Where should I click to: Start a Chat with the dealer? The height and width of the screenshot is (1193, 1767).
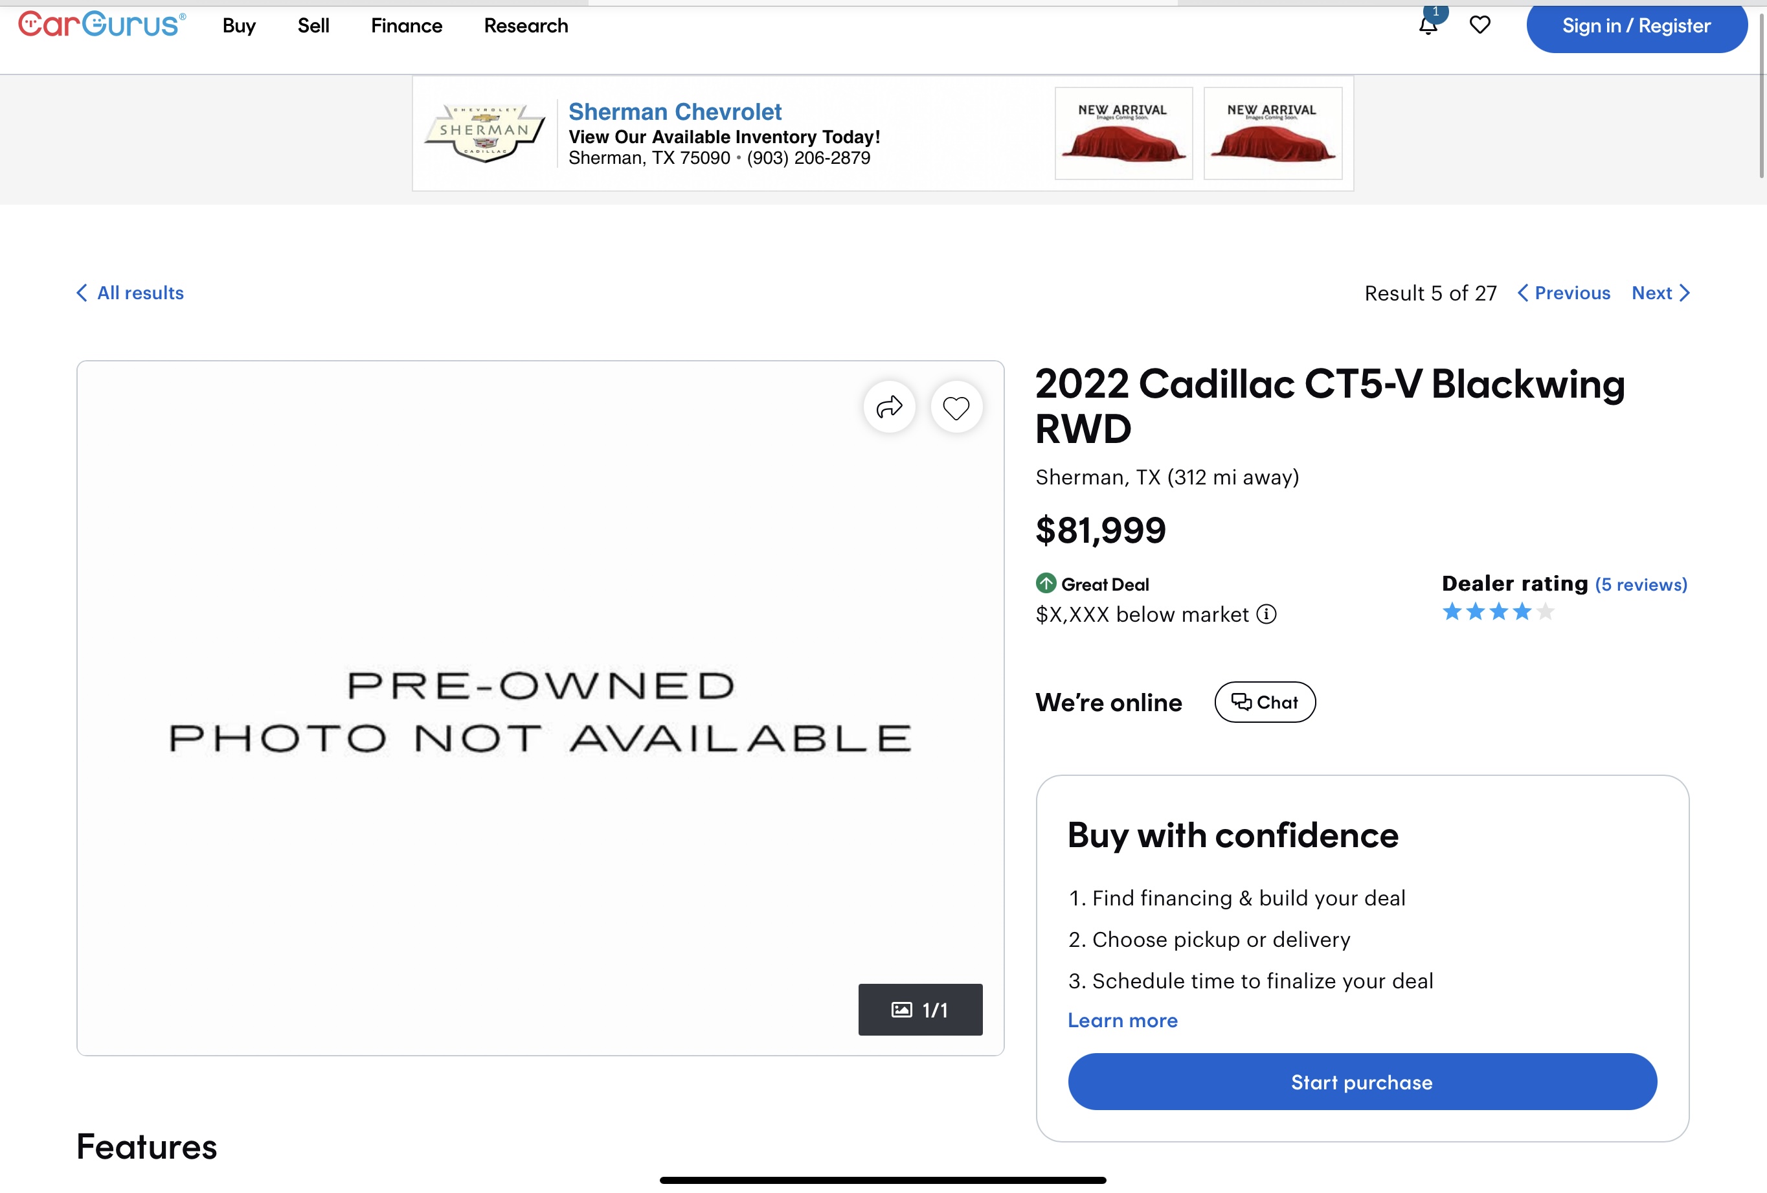click(x=1265, y=702)
